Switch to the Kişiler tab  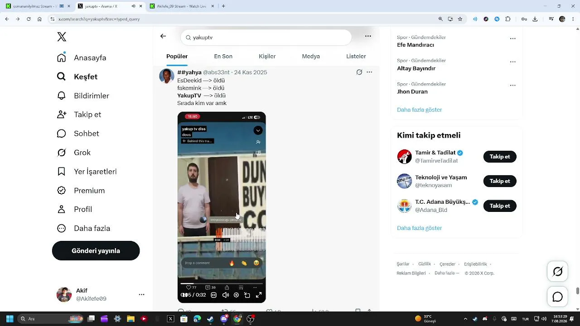(267, 57)
